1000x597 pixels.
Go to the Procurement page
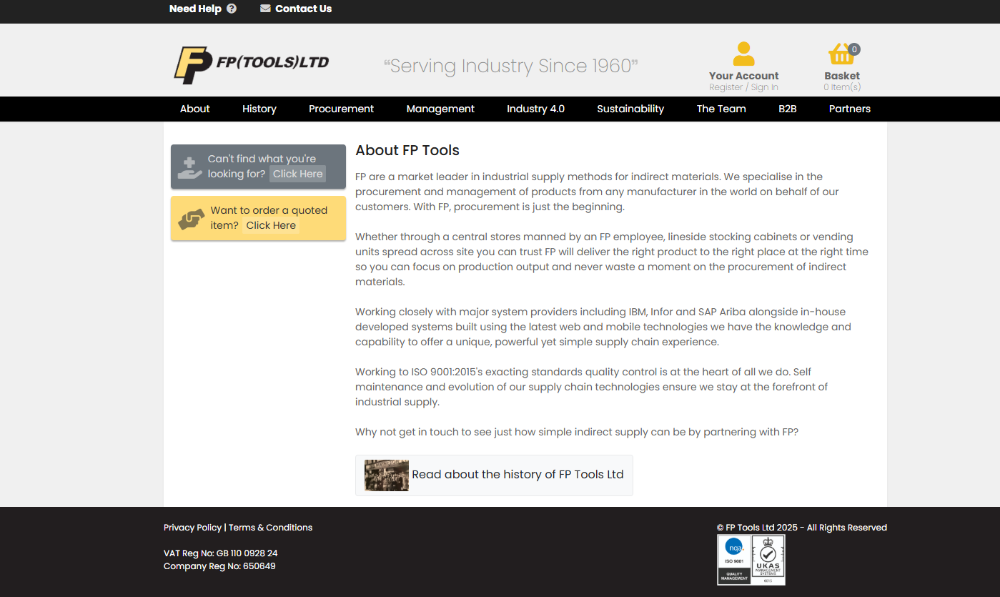point(341,109)
